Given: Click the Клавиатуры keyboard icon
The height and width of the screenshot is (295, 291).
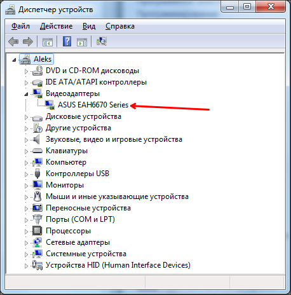Looking at the screenshot, I should (x=37, y=151).
